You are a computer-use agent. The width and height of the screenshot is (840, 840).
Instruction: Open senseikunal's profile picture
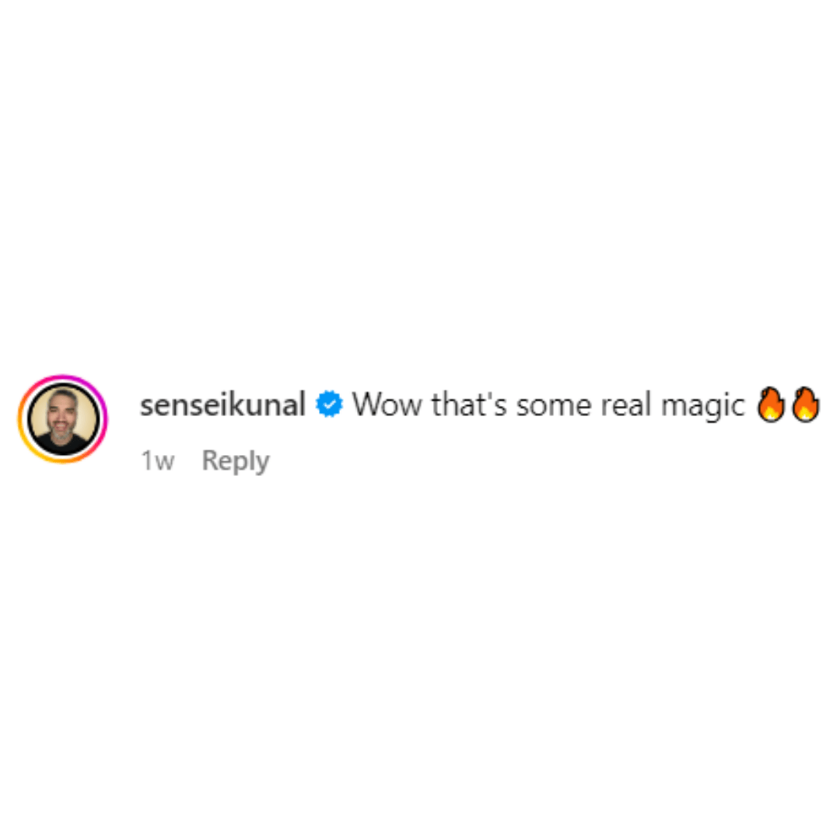click(x=63, y=419)
